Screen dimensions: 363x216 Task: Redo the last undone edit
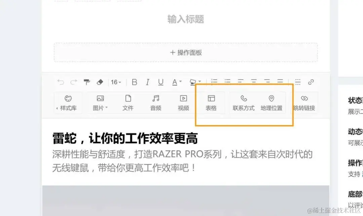[x=74, y=82]
